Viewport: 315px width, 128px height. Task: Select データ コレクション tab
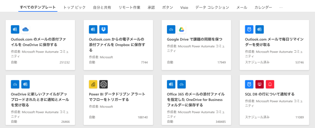pyautogui.click(x=212, y=7)
